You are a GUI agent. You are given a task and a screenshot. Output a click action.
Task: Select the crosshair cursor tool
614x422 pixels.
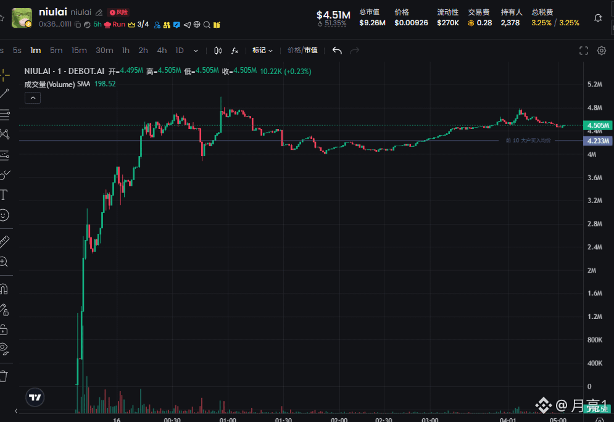point(4,75)
